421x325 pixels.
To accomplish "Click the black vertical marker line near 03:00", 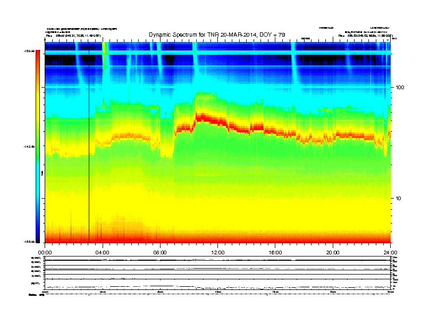I will (x=89, y=142).
